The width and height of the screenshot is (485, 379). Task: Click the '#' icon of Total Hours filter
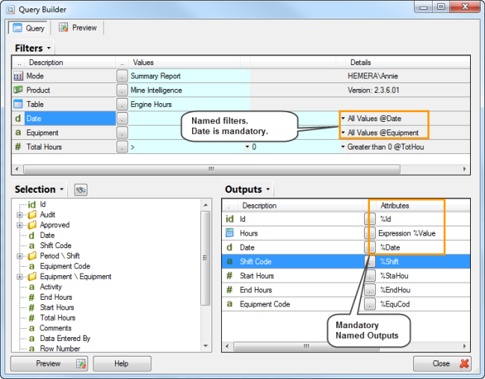[x=18, y=147]
